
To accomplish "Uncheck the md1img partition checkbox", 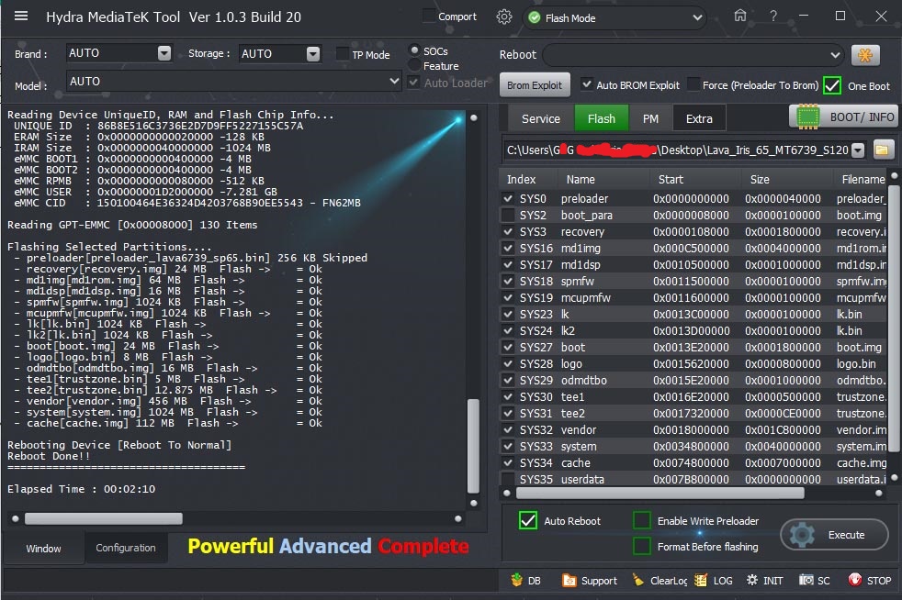I will tap(508, 248).
